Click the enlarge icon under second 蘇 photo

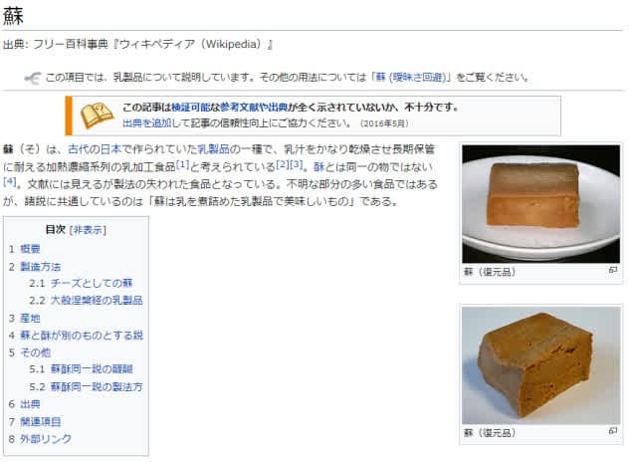coord(613,431)
